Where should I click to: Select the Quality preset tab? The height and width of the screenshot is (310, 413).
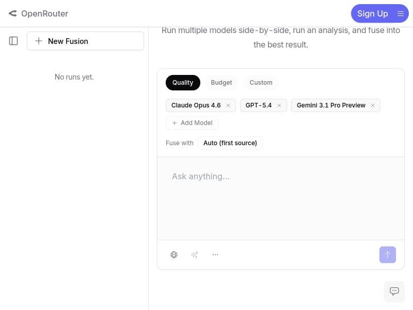click(183, 83)
